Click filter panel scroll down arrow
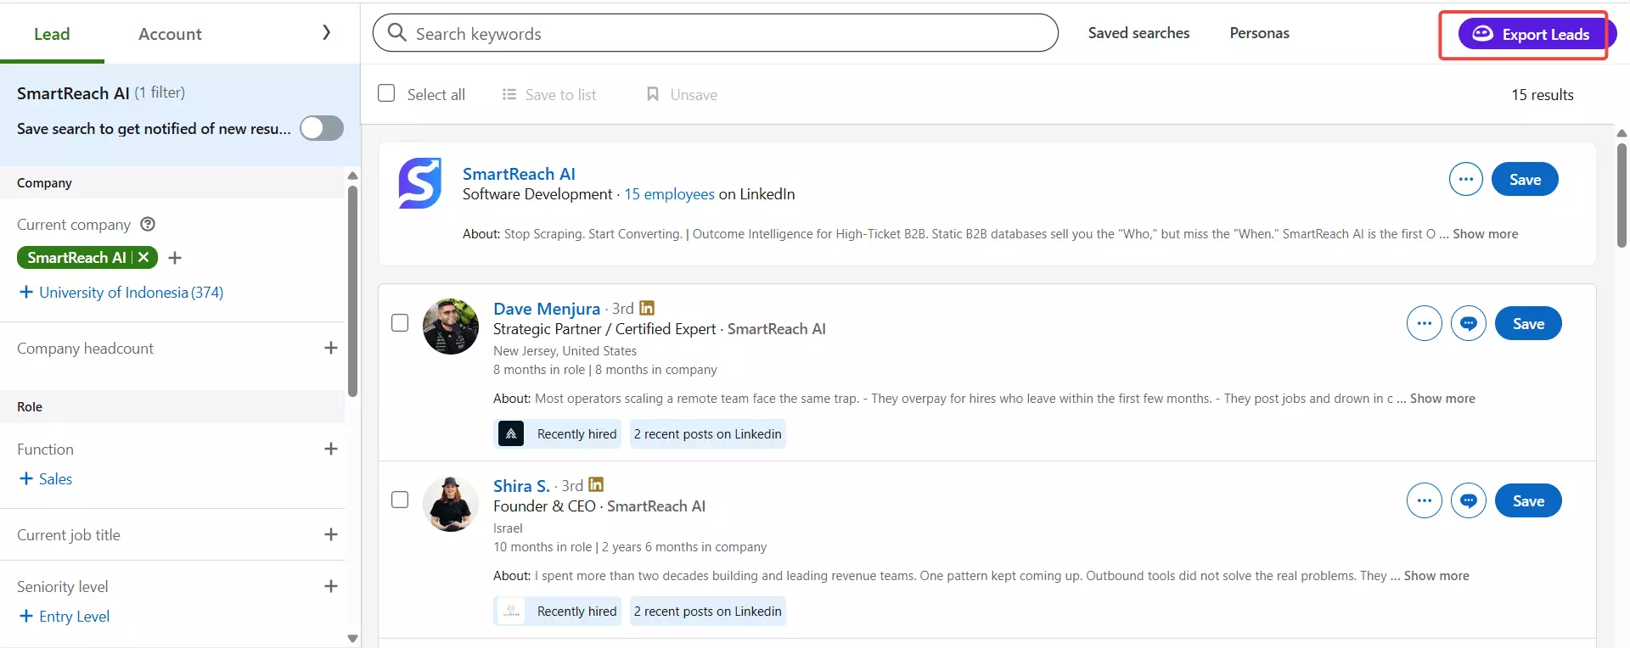The width and height of the screenshot is (1630, 648). 352,638
